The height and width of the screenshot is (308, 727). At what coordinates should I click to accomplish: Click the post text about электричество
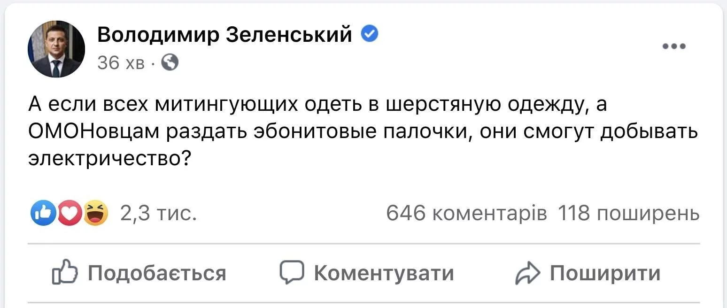coord(108,160)
